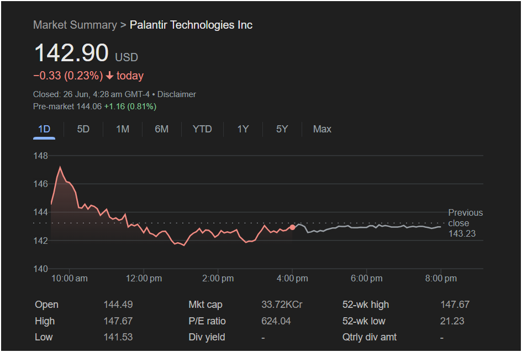
Task: Click the P/E ratio label
Action: point(207,321)
